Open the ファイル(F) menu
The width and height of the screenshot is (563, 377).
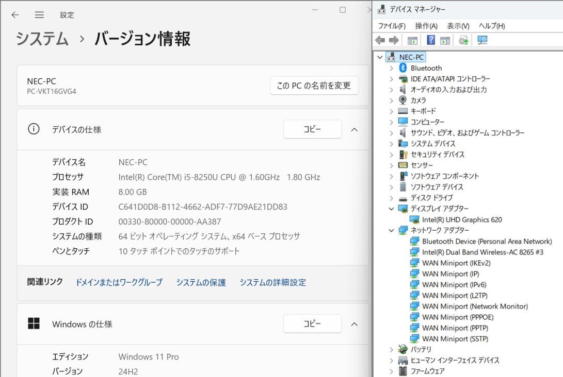point(392,26)
